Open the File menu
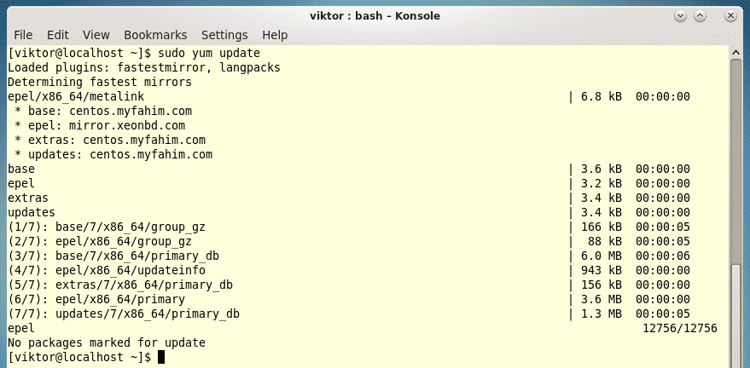 pyautogui.click(x=23, y=35)
